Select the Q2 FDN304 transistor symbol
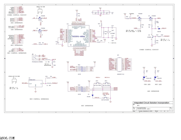The height and width of the screenshot is (140, 181). (x=40, y=31)
